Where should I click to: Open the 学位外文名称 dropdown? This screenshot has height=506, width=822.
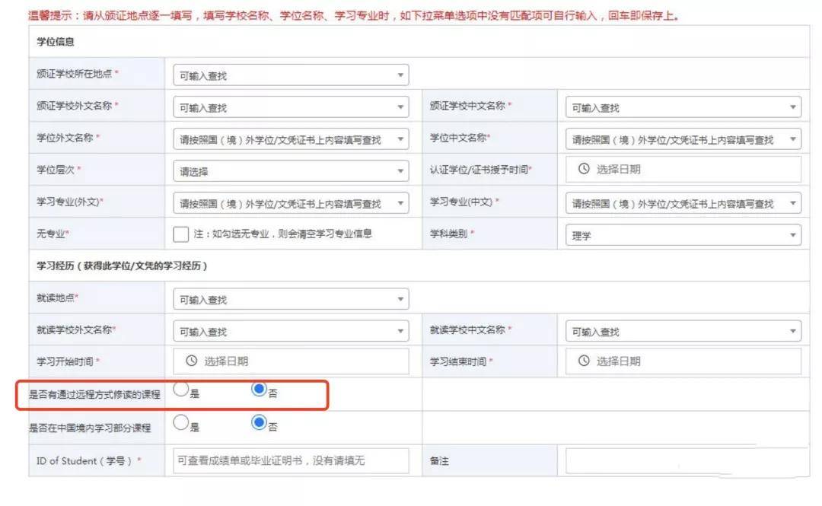tap(291, 139)
